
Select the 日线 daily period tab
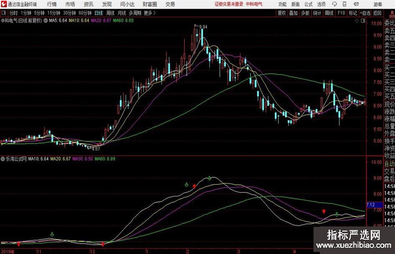tap(99, 13)
